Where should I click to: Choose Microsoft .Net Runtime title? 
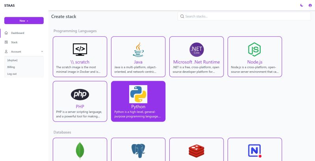[196, 62]
